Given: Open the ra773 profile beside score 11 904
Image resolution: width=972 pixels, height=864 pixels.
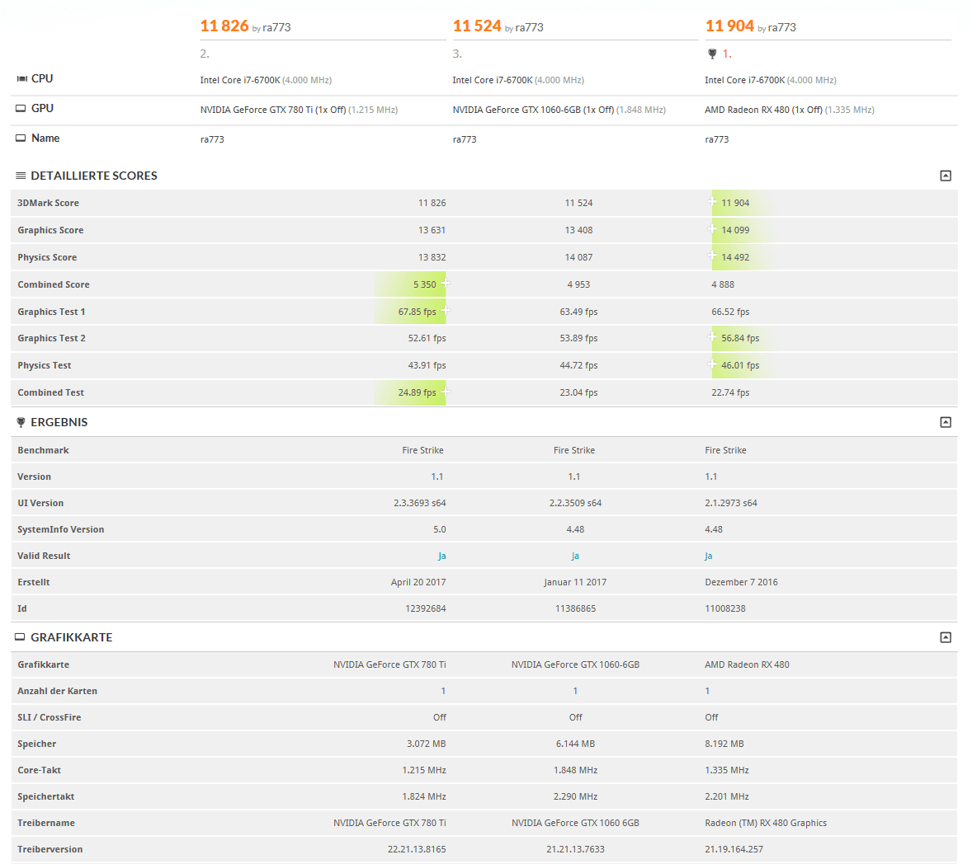Looking at the screenshot, I should [781, 27].
